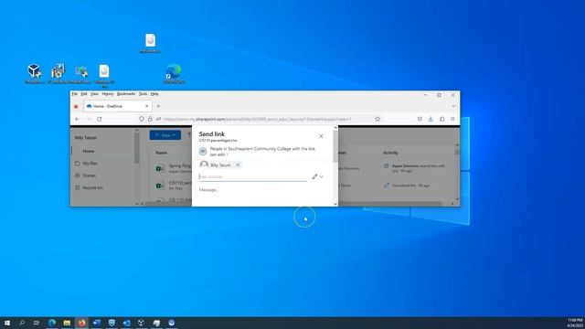585x329 pixels.
Task: Click the globe link-scope icon in Send link
Action: (x=203, y=152)
